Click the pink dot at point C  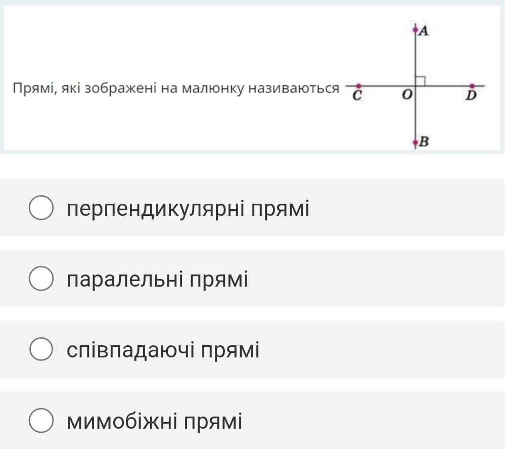click(x=358, y=86)
